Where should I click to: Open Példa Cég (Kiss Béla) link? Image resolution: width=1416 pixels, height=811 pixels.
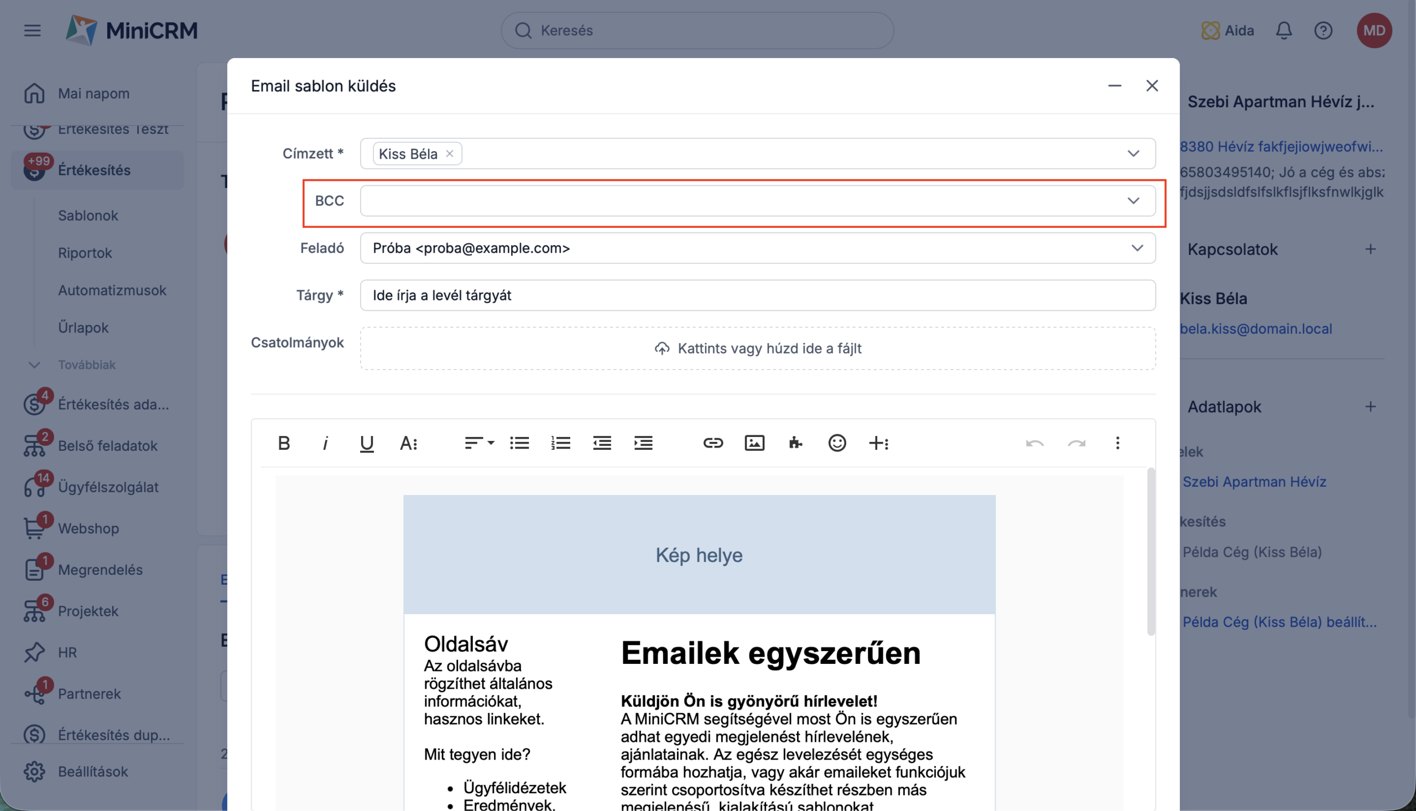[x=1252, y=552]
